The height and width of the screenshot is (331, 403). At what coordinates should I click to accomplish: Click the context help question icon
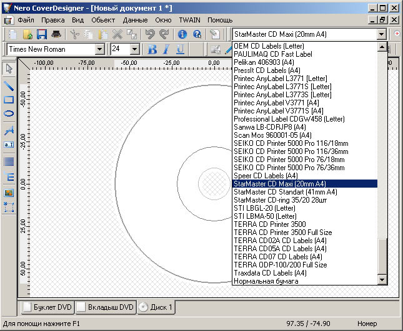(x=197, y=34)
